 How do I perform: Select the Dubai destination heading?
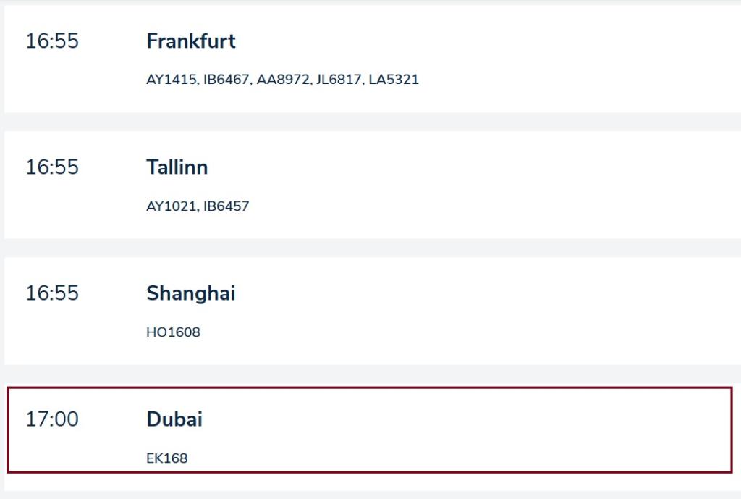[x=174, y=419]
